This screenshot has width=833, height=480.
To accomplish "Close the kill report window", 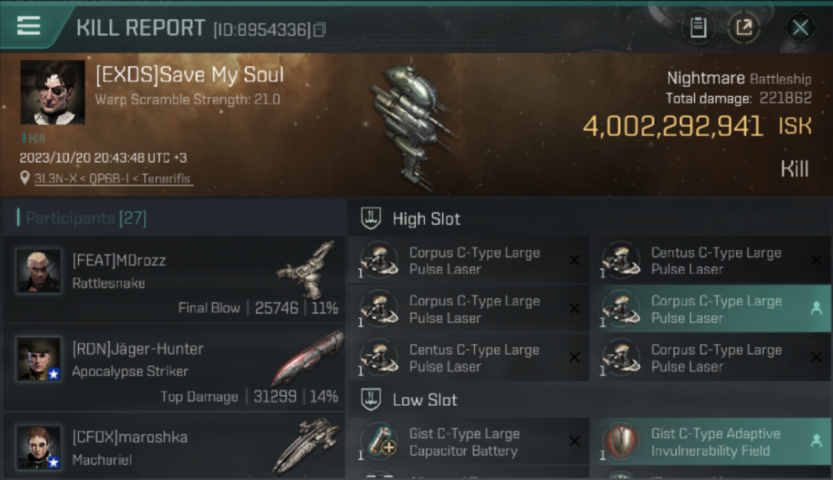I will pyautogui.click(x=800, y=28).
